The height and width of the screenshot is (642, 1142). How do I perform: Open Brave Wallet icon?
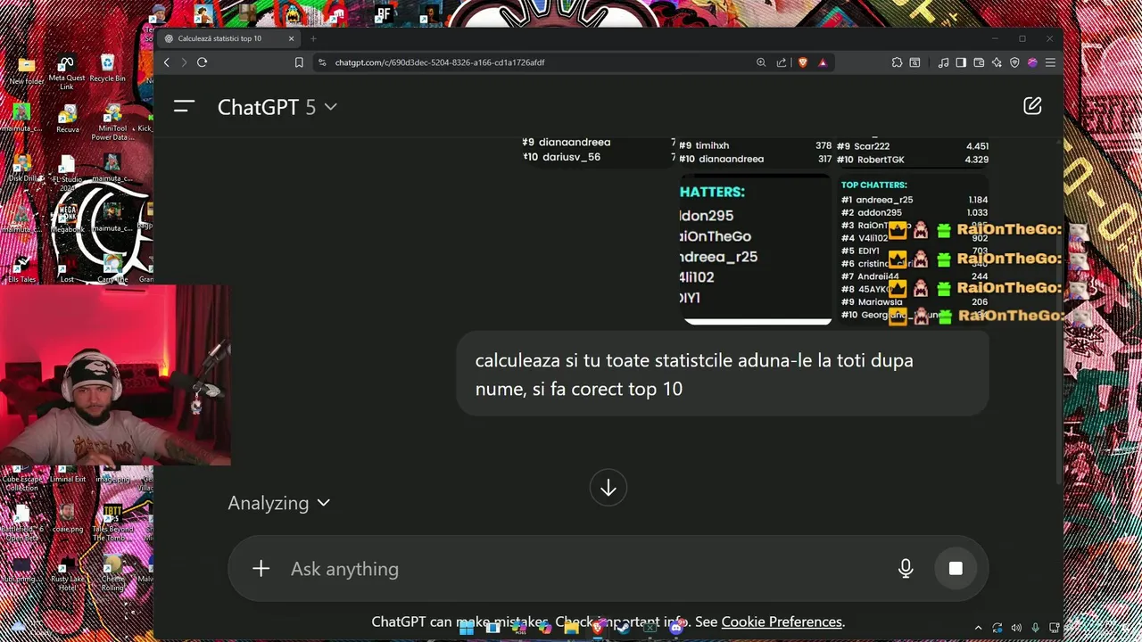click(979, 62)
